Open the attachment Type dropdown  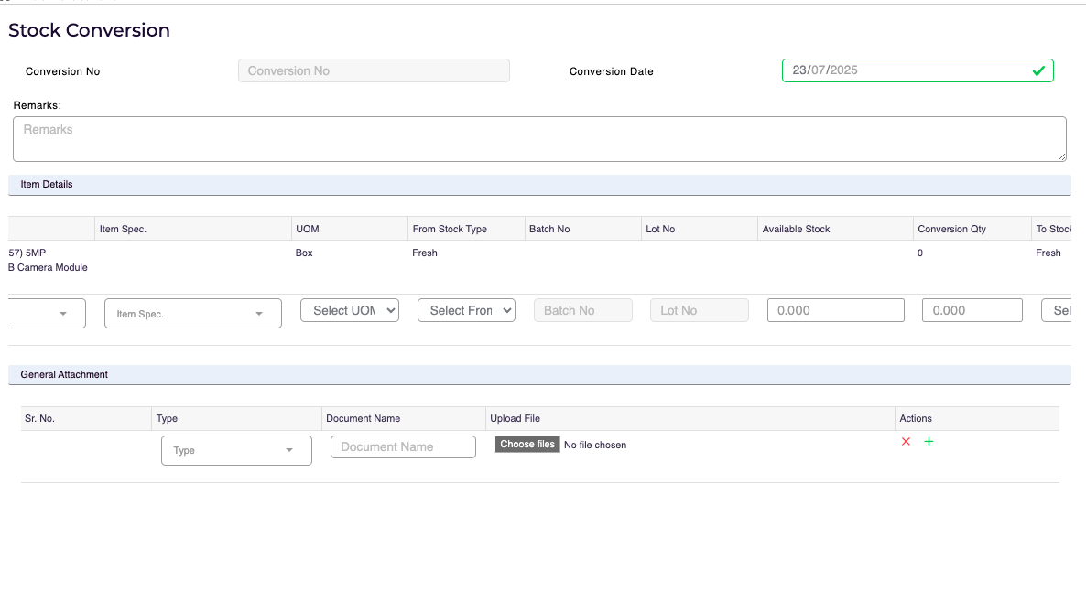236,450
